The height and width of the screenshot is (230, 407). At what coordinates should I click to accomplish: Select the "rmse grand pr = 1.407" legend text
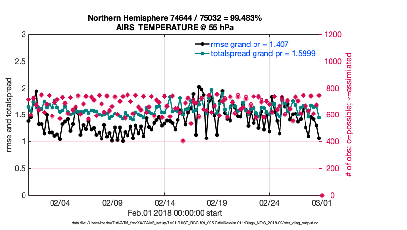[249, 44]
